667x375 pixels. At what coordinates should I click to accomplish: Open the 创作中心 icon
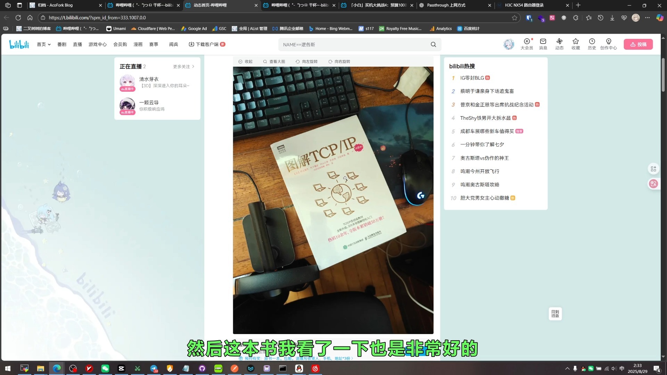click(609, 44)
